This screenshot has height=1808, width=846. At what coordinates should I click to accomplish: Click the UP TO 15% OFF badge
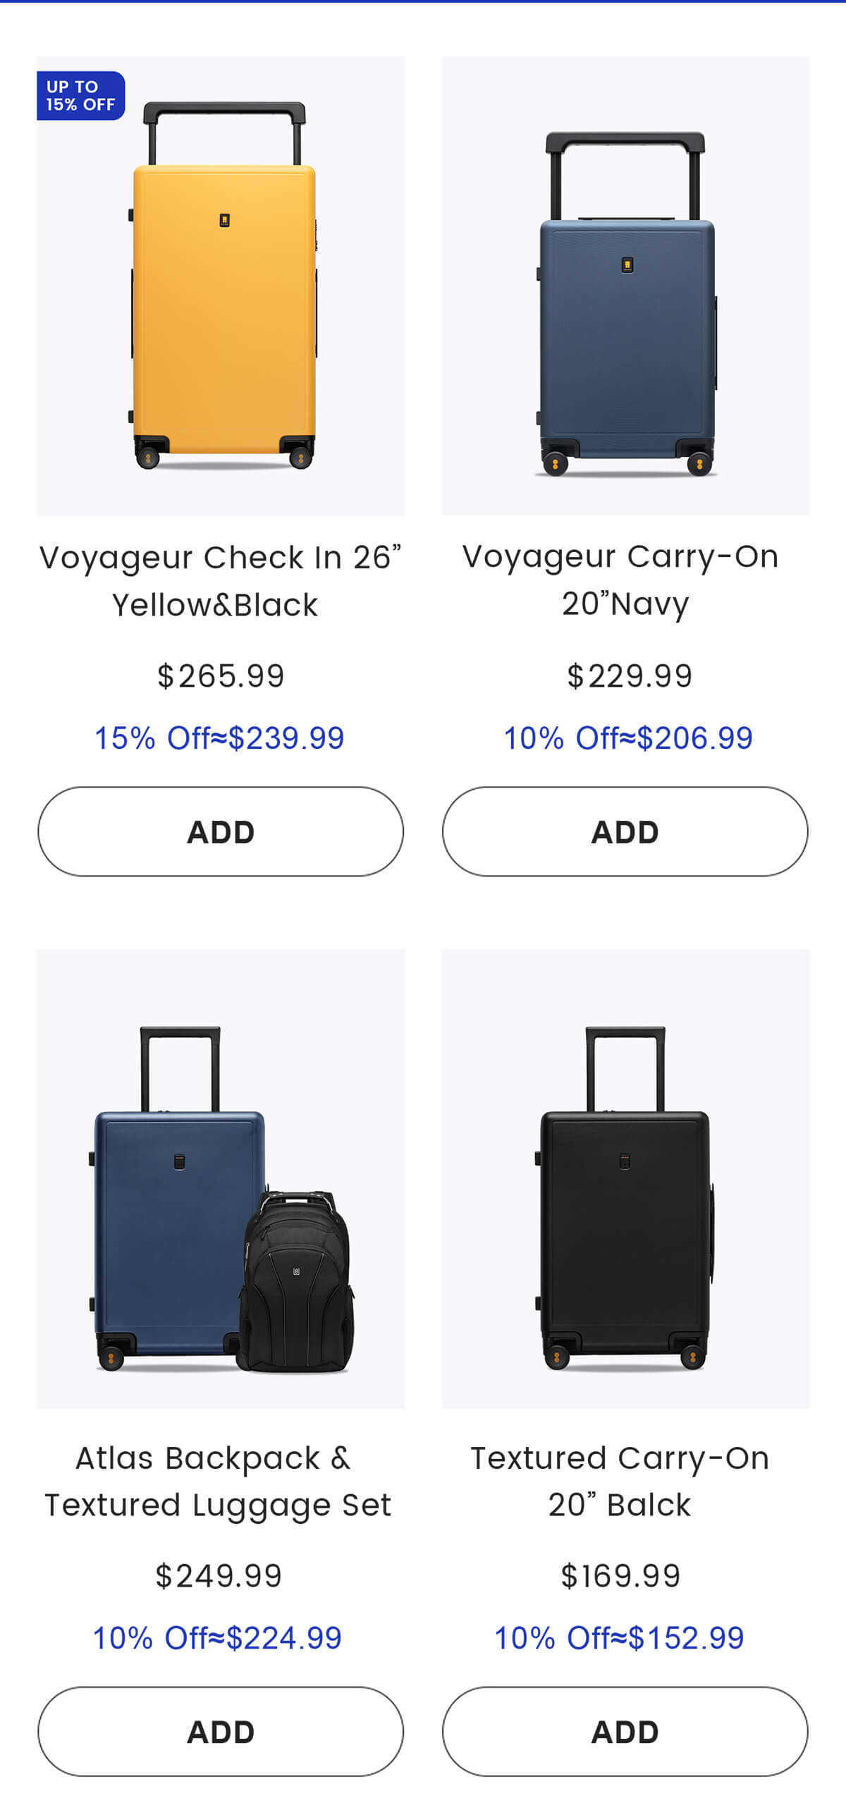[80, 96]
